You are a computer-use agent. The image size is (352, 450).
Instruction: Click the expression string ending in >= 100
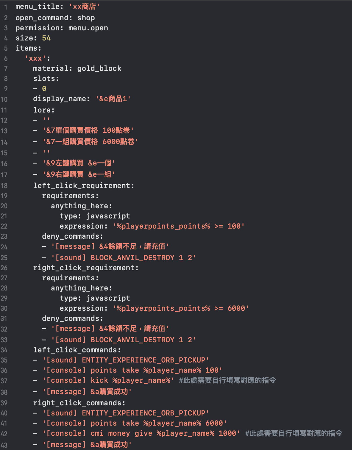coord(179,226)
